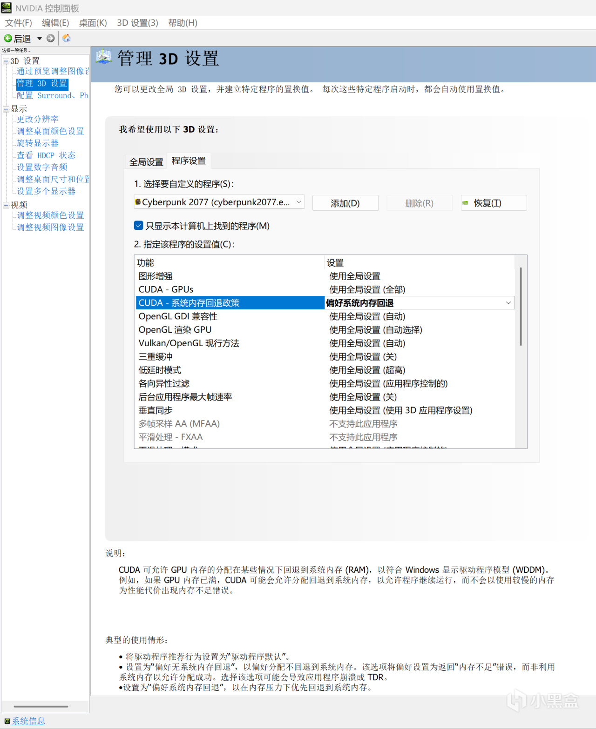This screenshot has height=729, width=596.
Task: Toggle 只显示本计算机上找到的程序 checkbox
Action: (x=138, y=226)
